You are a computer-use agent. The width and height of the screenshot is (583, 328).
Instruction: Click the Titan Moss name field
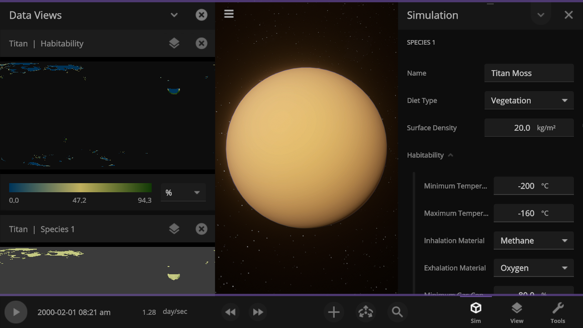[529, 73]
